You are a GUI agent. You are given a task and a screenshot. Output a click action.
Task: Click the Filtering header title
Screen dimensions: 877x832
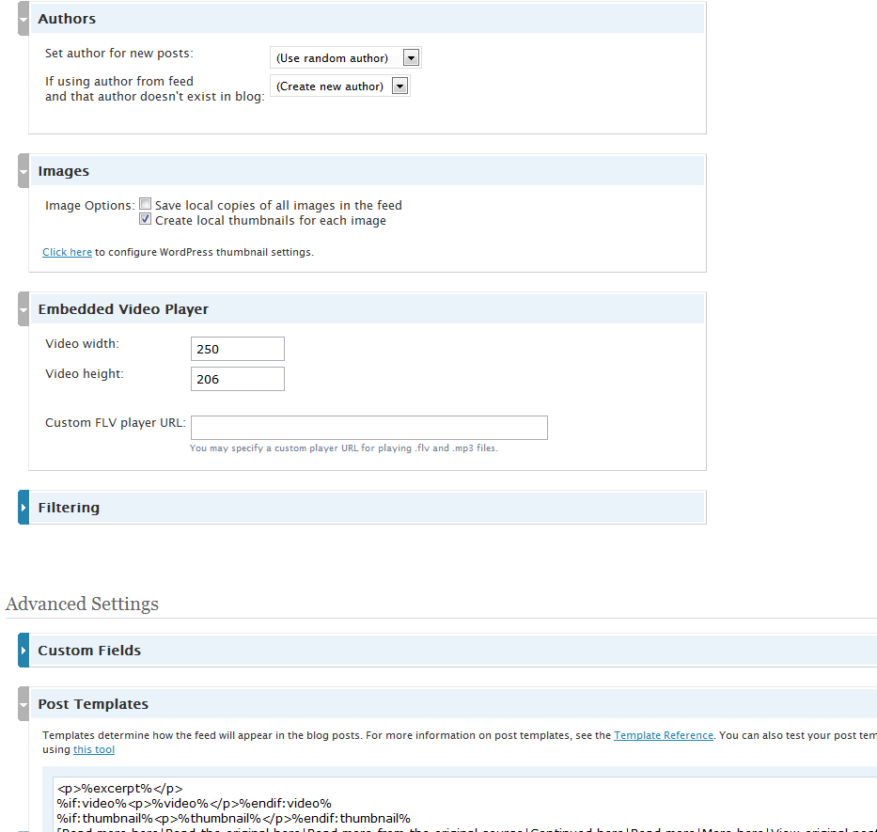point(69,508)
